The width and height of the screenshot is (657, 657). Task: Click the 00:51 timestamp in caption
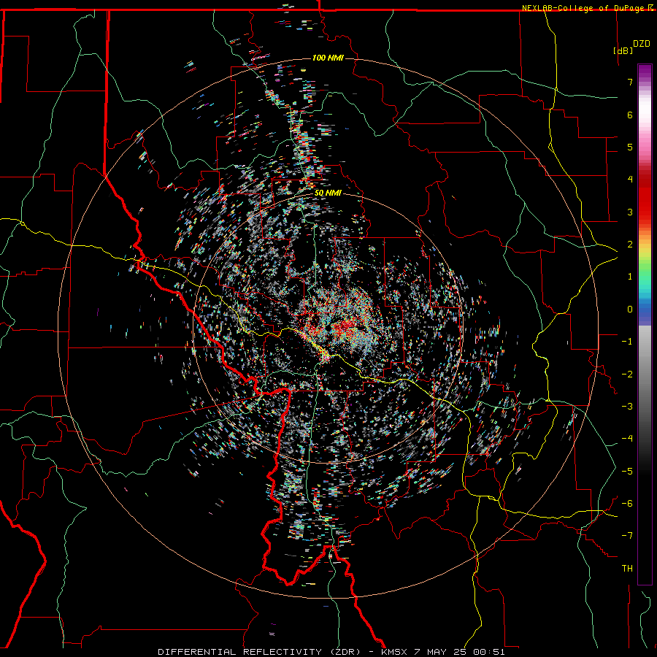pos(489,652)
